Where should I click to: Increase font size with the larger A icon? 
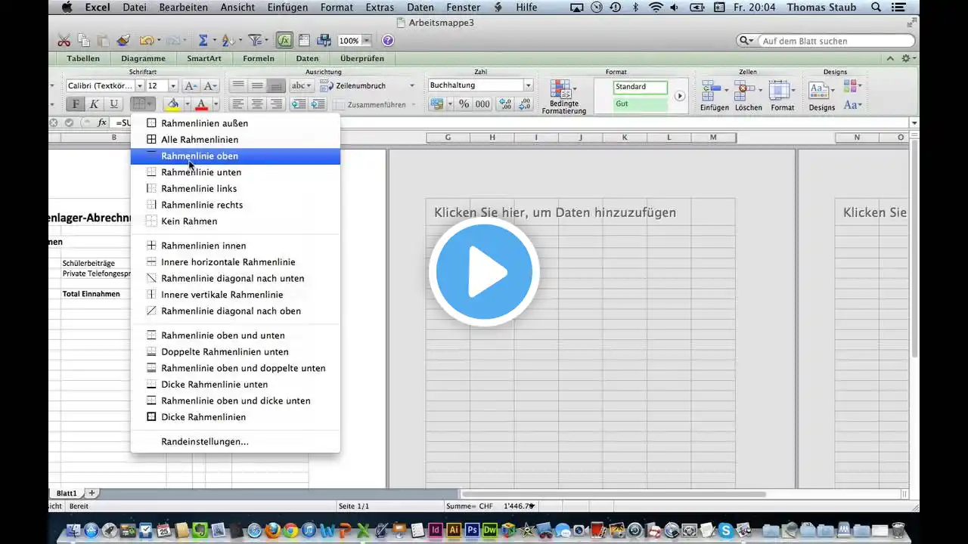[x=191, y=86]
